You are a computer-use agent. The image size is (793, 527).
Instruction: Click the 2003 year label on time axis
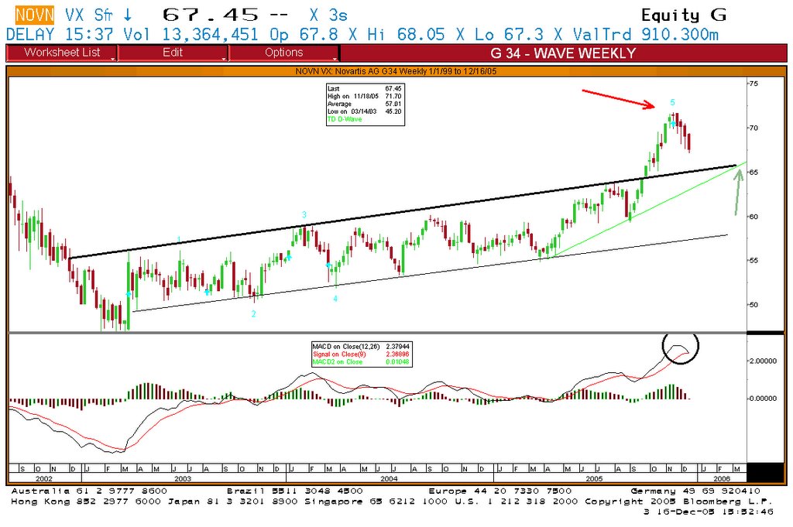(183, 478)
